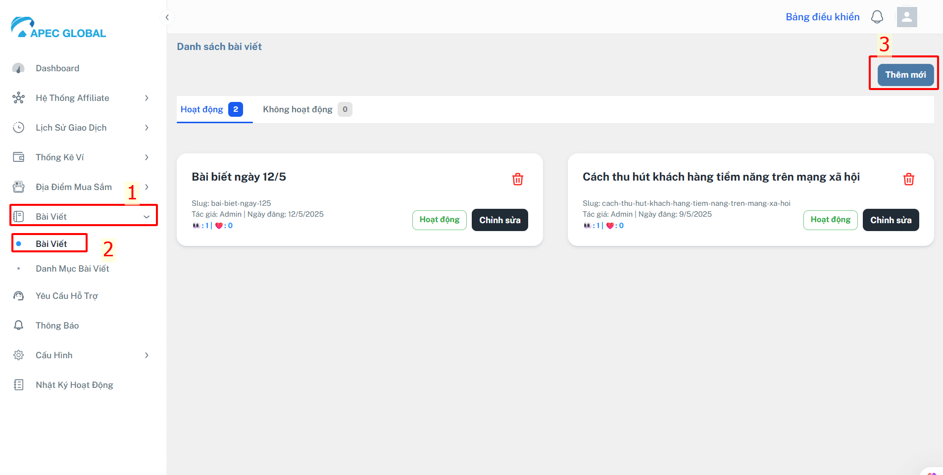Collapse sidebar with the arrow button

click(167, 17)
